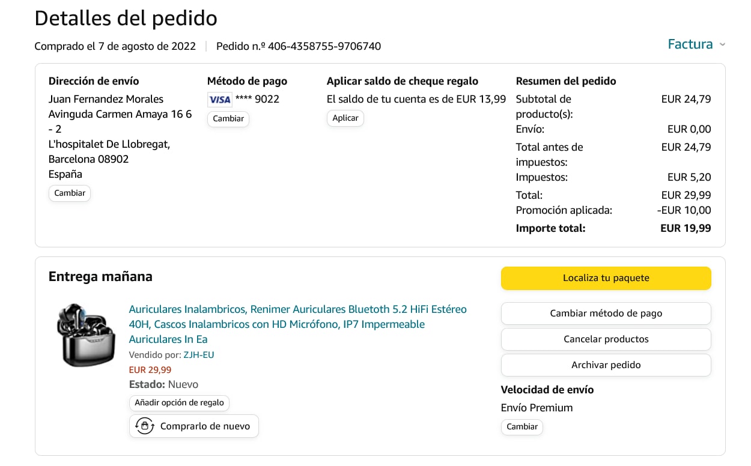The height and width of the screenshot is (466, 751).
Task: Archive the order with Archivar pedido
Action: tap(606, 365)
